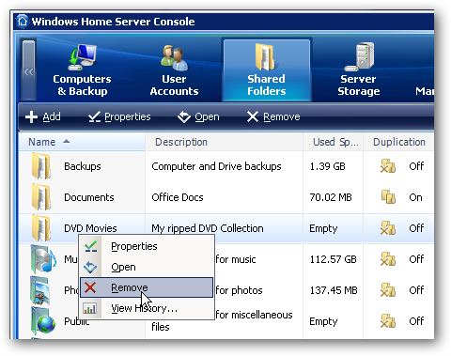The image size is (451, 356).
Task: Click the duplication icon in the 137.45 MB row
Action: (x=388, y=290)
